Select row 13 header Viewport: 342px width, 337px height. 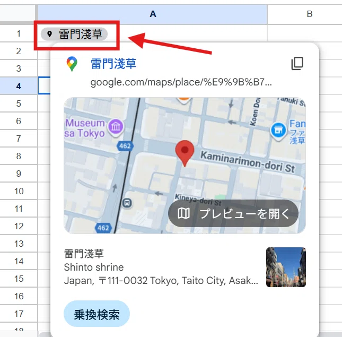(x=19, y=244)
